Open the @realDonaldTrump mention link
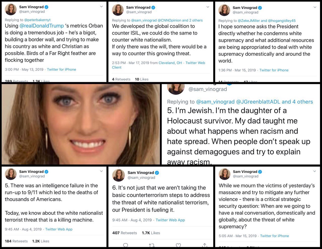 click(x=42, y=26)
